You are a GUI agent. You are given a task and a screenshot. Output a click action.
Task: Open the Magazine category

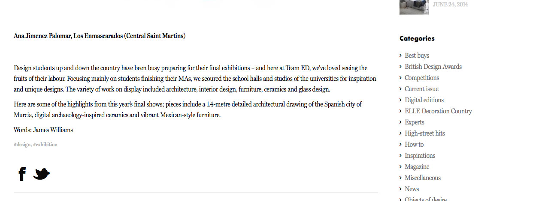click(x=417, y=167)
